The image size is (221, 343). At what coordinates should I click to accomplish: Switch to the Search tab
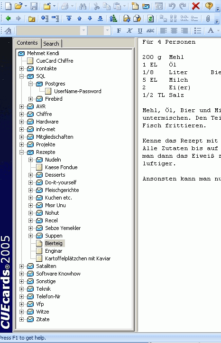(x=51, y=44)
